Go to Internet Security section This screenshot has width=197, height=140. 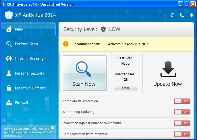click(28, 59)
